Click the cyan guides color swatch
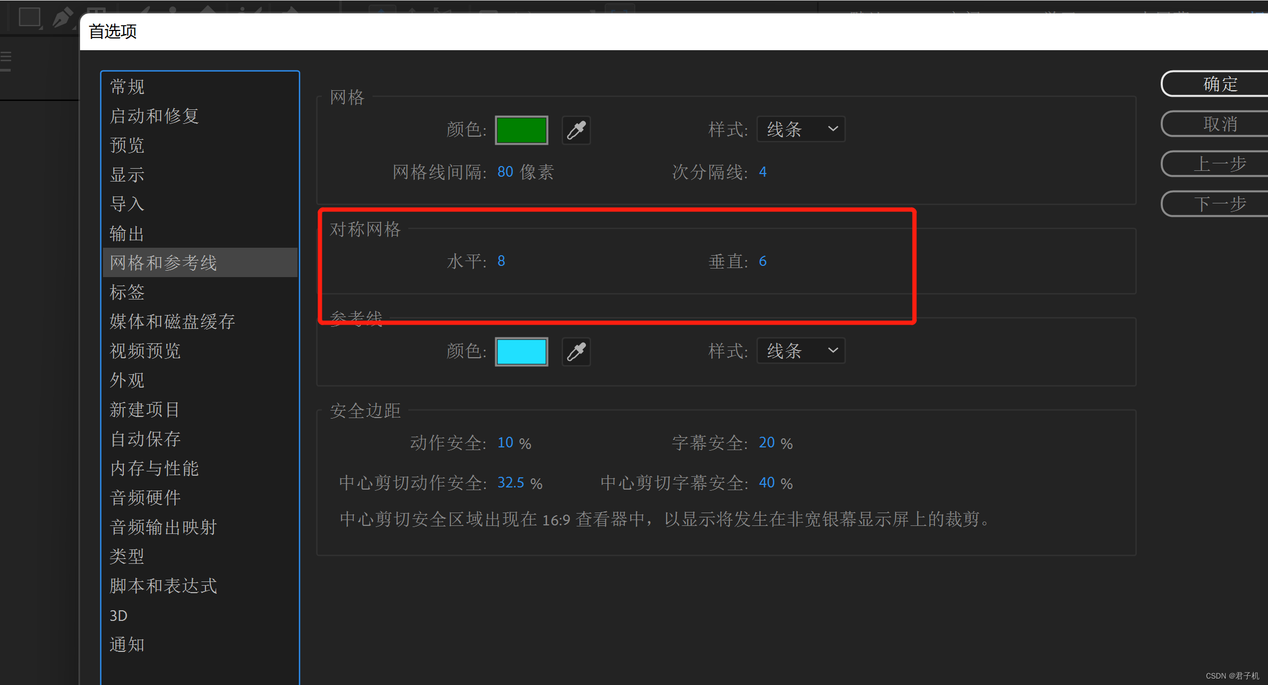 tap(521, 351)
